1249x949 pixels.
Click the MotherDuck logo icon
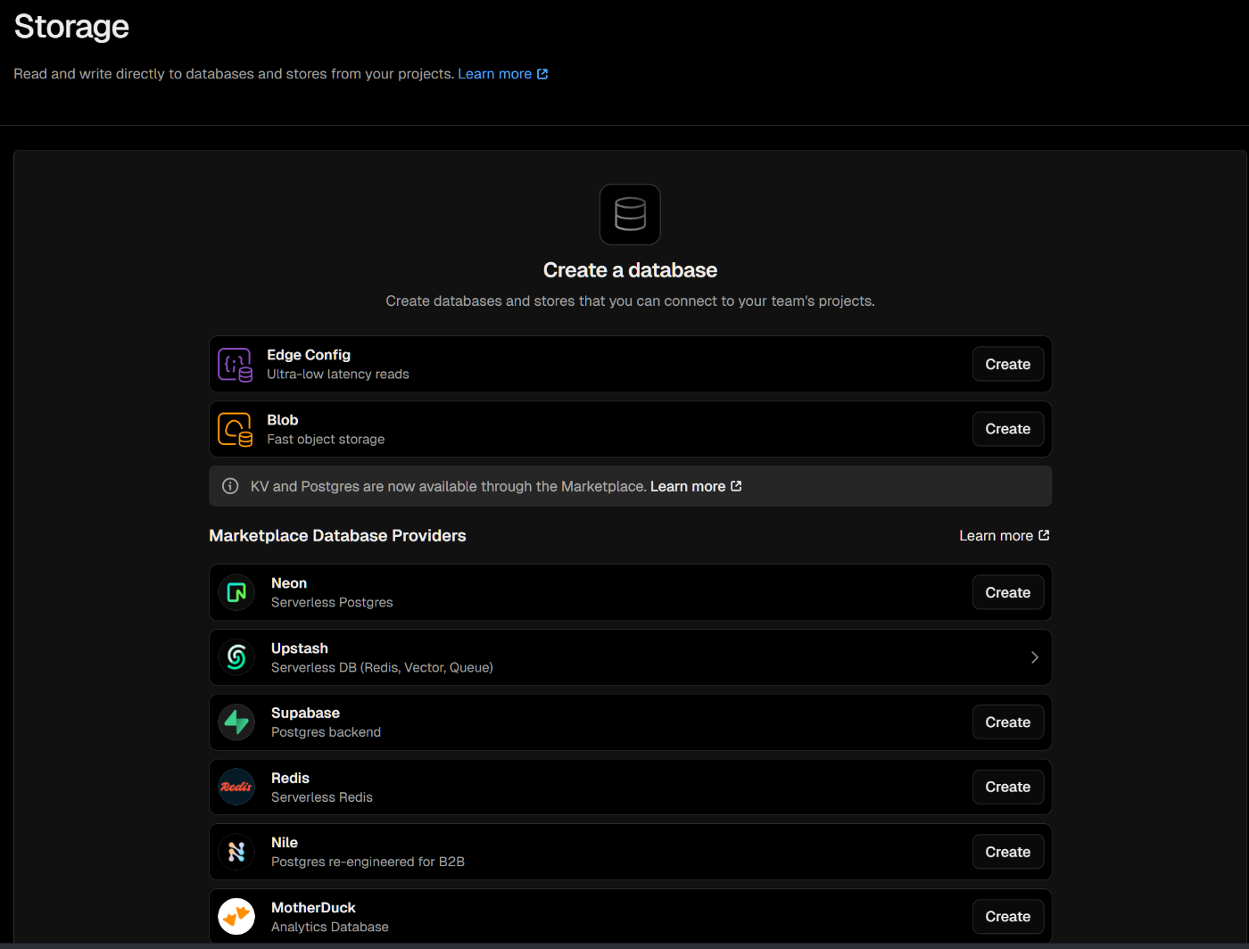(236, 917)
